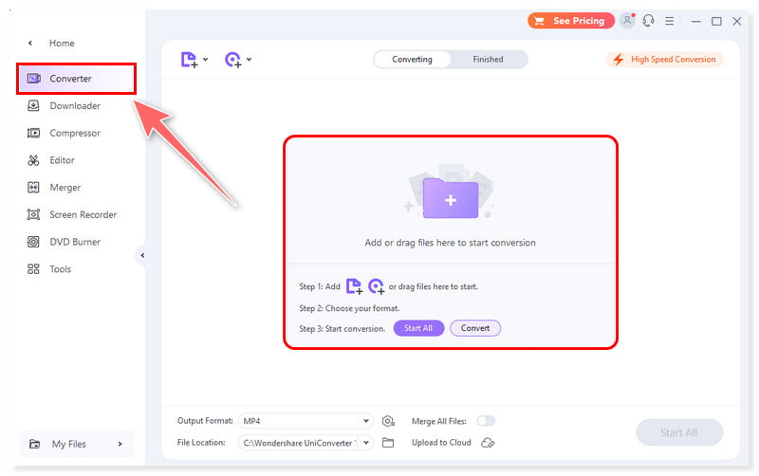Screen dimensions: 759x476
Task: Collapse the sidebar with the arrow handle
Action: (142, 255)
